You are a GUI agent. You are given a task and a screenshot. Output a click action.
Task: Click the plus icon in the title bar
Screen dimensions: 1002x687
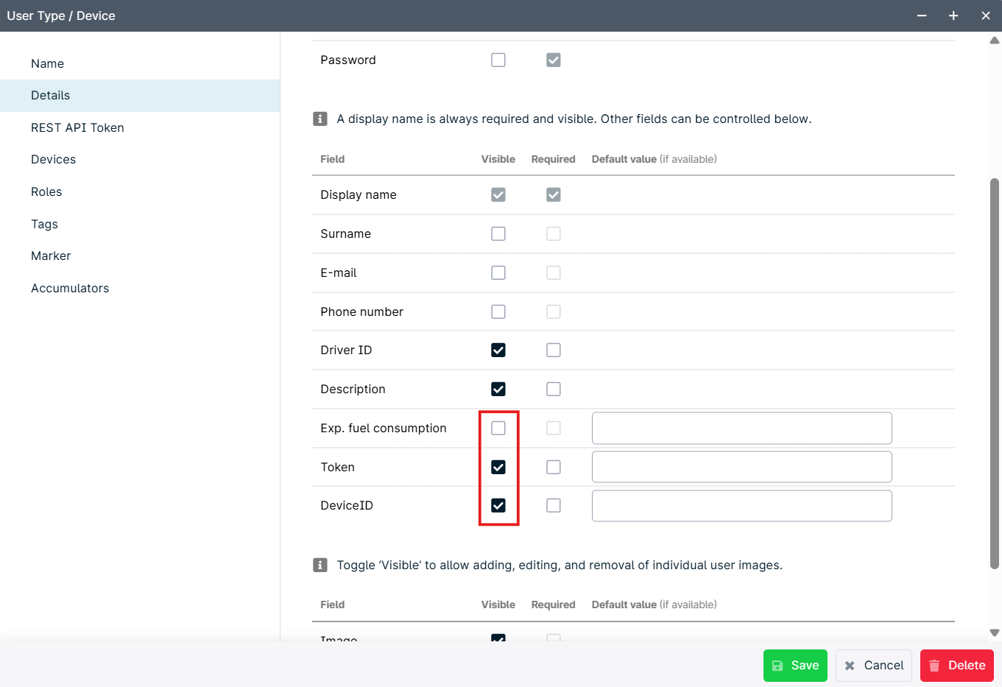(x=953, y=15)
